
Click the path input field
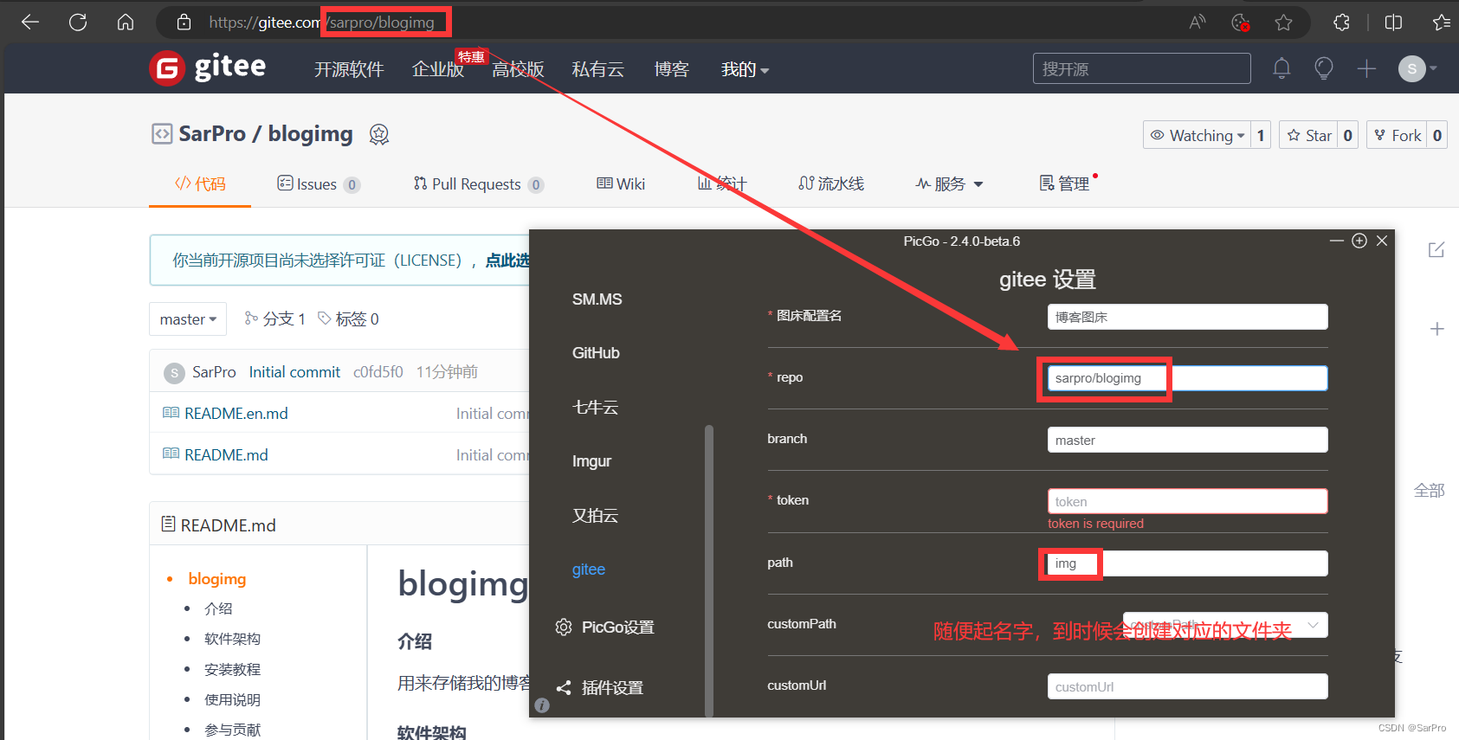(1187, 563)
